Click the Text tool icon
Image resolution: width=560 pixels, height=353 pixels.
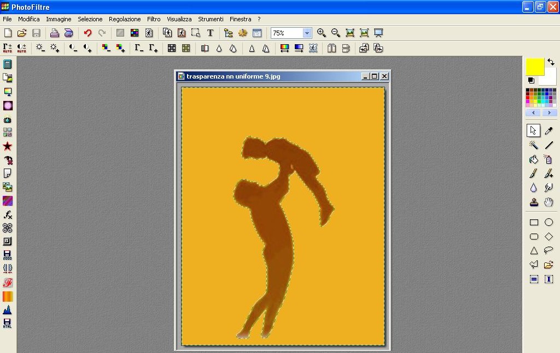click(210, 33)
